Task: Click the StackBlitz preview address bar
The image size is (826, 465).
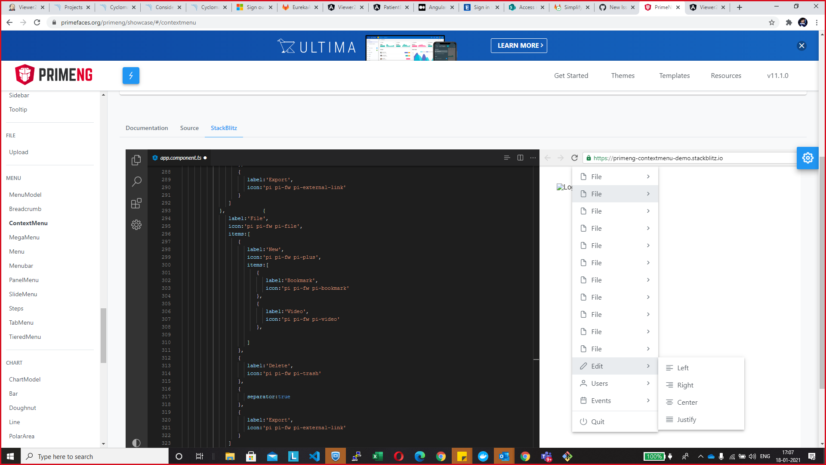Action: [688, 158]
